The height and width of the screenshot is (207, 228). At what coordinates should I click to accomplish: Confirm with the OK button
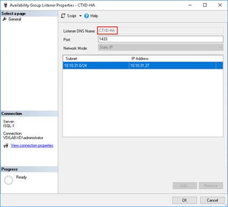point(184,200)
